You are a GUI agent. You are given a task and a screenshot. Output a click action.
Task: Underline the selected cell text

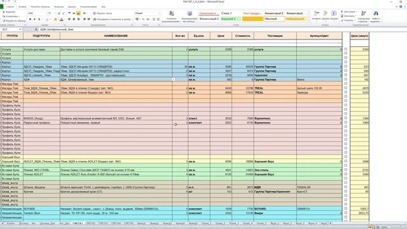(x=39, y=20)
